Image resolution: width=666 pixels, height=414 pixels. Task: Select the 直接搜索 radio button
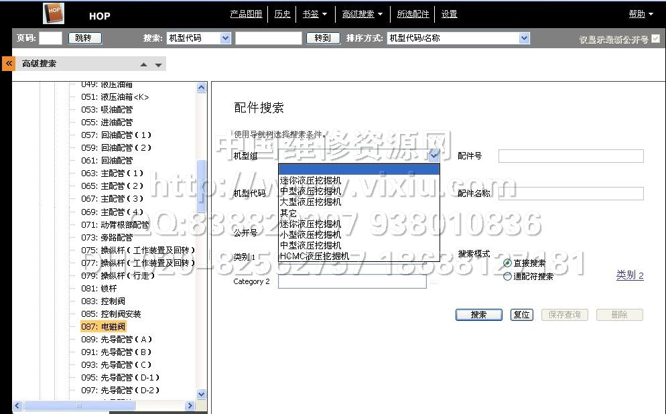tap(507, 263)
